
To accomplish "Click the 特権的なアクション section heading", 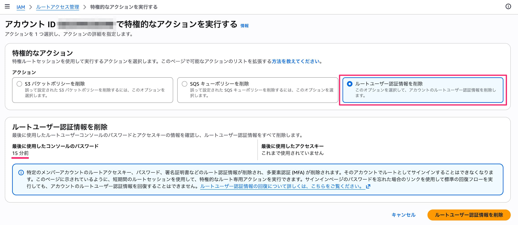I will (x=42, y=53).
